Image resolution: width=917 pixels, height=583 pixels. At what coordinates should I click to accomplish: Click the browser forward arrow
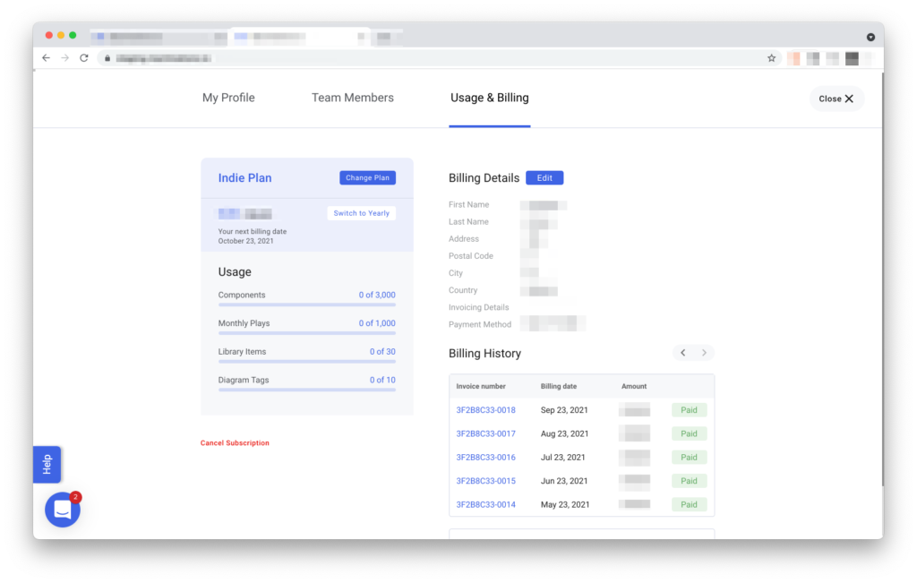[x=64, y=58]
